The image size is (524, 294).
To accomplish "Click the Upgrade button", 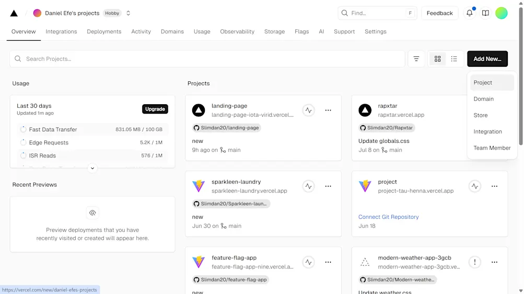I will pyautogui.click(x=155, y=109).
